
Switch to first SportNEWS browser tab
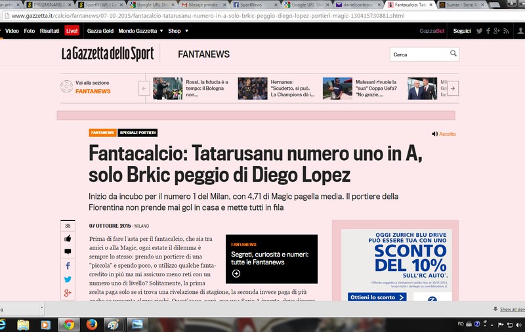(x=100, y=5)
